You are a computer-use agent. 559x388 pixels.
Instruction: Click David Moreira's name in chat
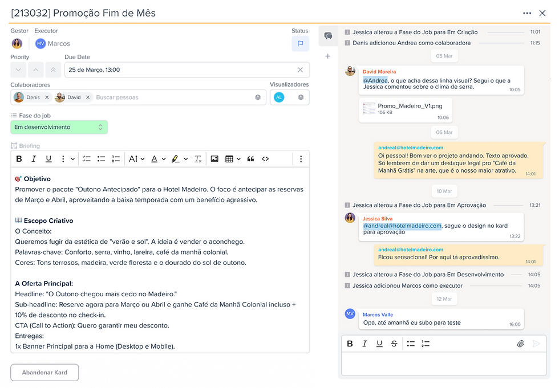pos(379,72)
